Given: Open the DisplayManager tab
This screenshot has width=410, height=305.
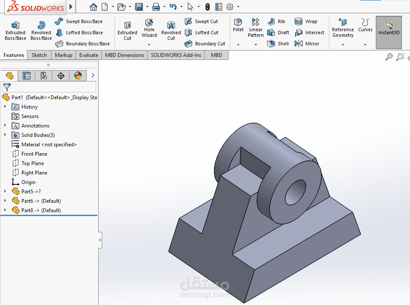Looking at the screenshot, I should [x=78, y=76].
